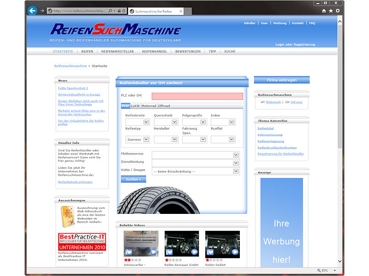The image size is (369, 276).
Task: Switch to the Motorrad tab
Action: pyautogui.click(x=149, y=106)
